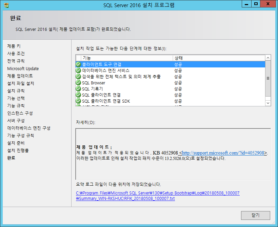
Task: Select the SQL Browser feature row
Action: [x=171, y=83]
